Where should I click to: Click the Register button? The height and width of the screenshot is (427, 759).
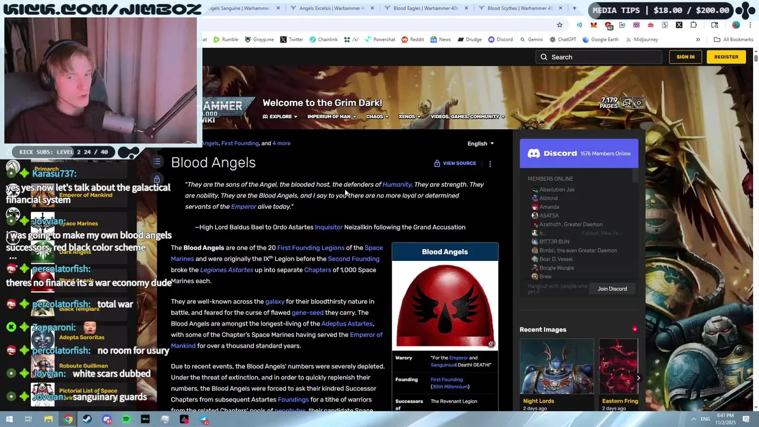click(726, 57)
